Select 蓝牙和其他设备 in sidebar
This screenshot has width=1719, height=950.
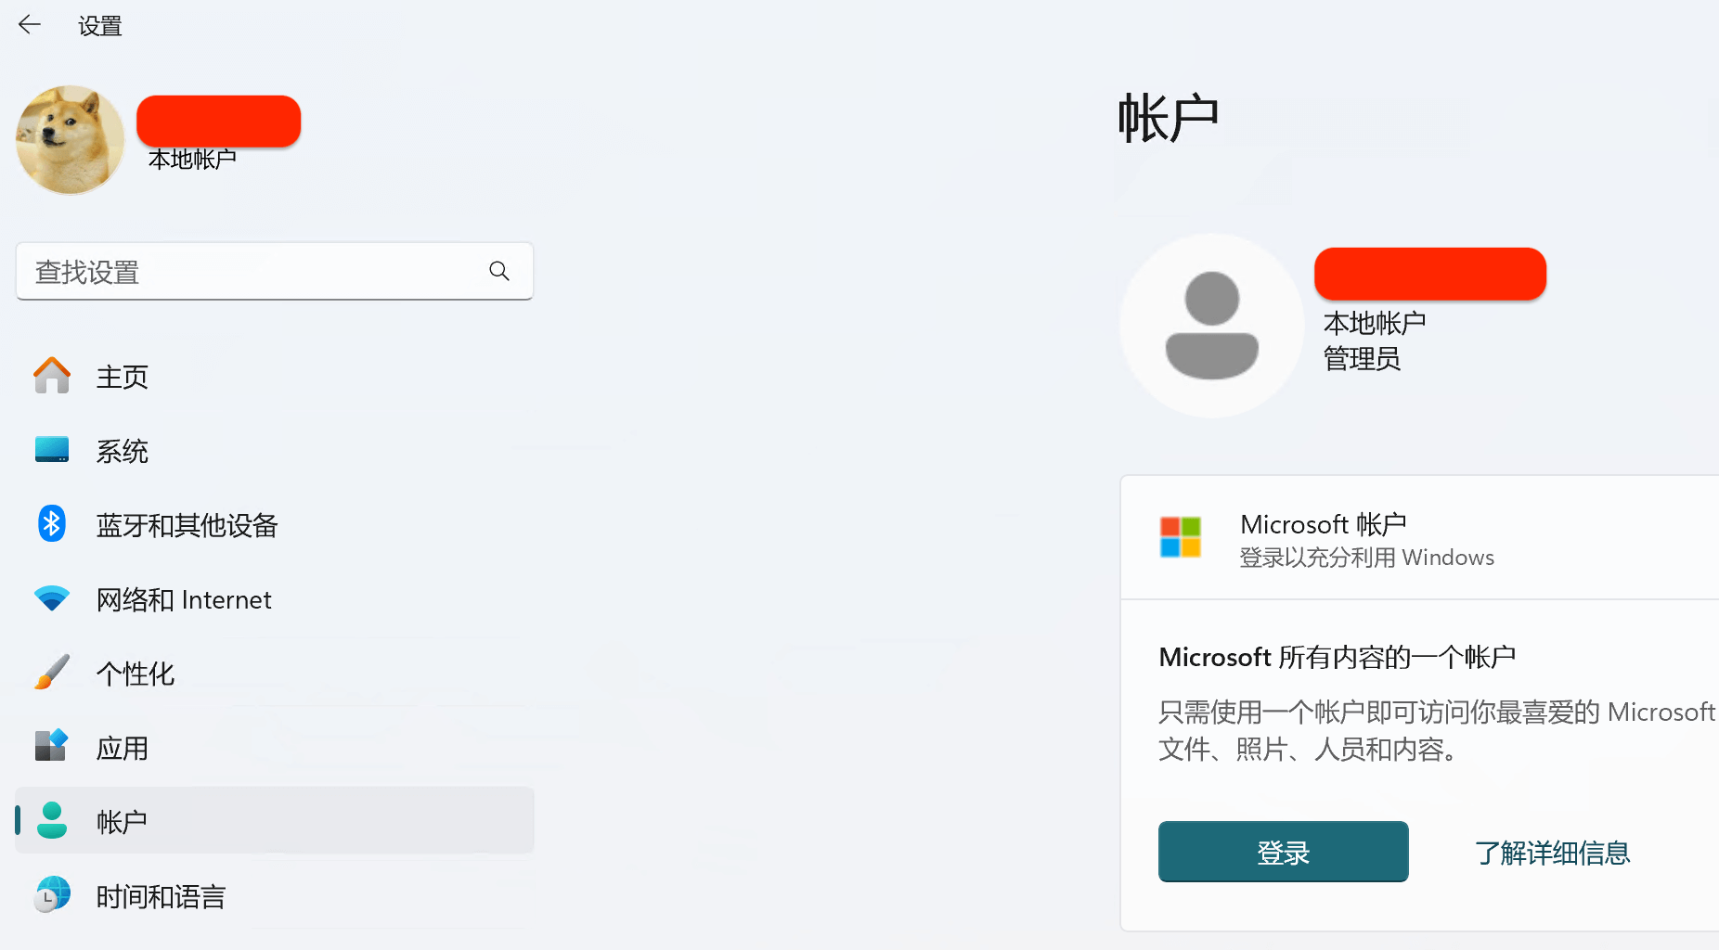click(187, 525)
